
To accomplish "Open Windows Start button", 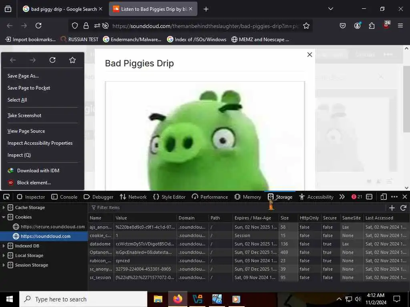I will click(10, 299).
